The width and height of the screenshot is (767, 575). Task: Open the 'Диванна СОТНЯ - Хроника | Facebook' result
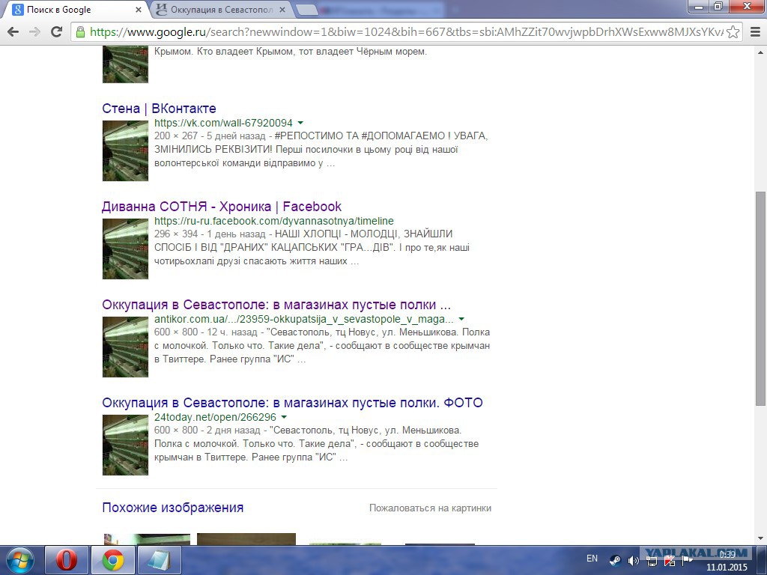tap(222, 207)
